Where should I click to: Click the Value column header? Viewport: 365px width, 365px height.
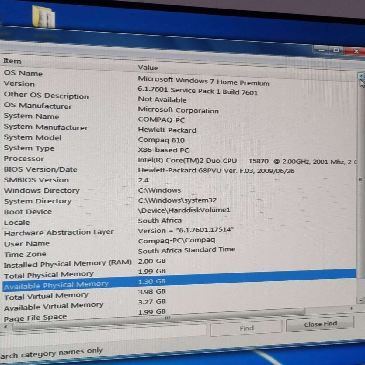[x=148, y=68]
